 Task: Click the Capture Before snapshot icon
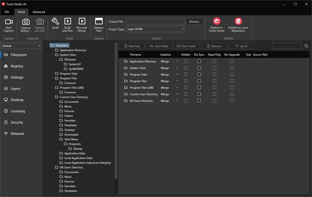point(26,22)
